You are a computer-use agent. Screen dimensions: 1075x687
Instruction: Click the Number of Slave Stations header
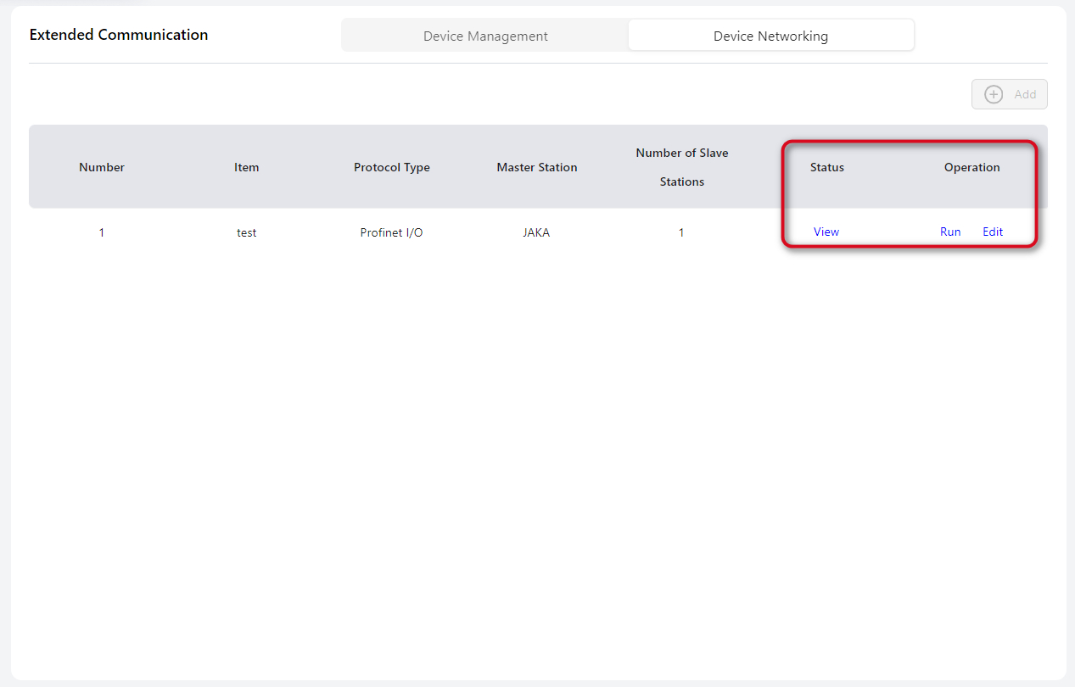point(682,167)
